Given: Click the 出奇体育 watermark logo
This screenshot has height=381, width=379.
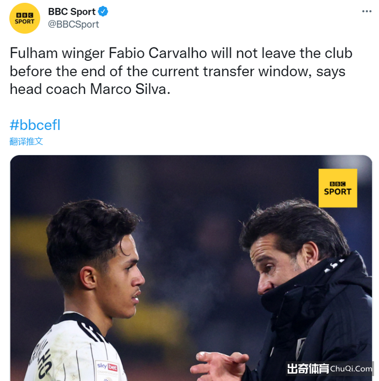Looking at the screenshot, I should coord(308,369).
